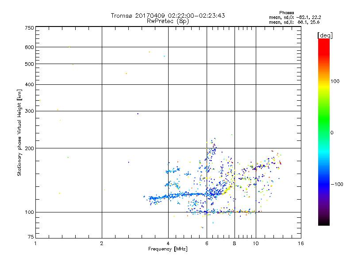
Task: Click the colorbar label "100"
Action: point(335,81)
